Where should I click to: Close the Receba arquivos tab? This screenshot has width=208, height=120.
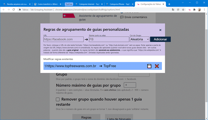click(x=30, y=4)
